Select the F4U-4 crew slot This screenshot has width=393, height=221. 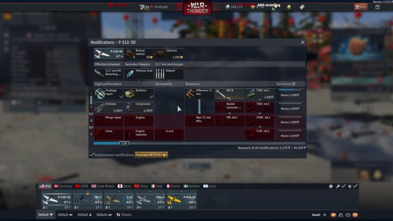[x=150, y=199]
